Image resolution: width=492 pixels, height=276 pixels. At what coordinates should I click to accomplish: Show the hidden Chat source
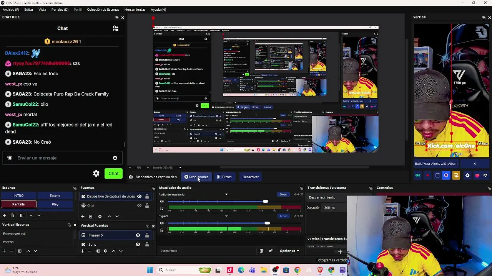(x=139, y=205)
